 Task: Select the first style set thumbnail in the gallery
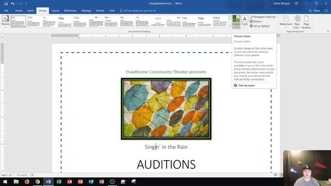point(18,21)
